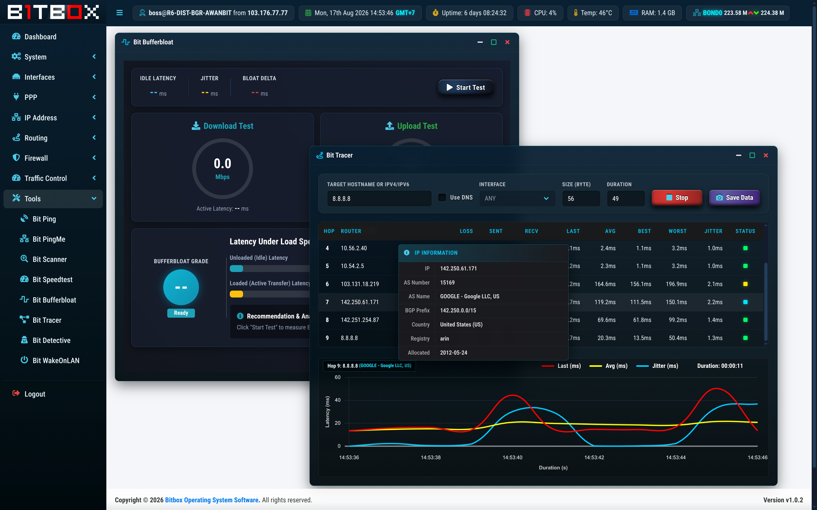Click the Bit Detective icon

24,340
